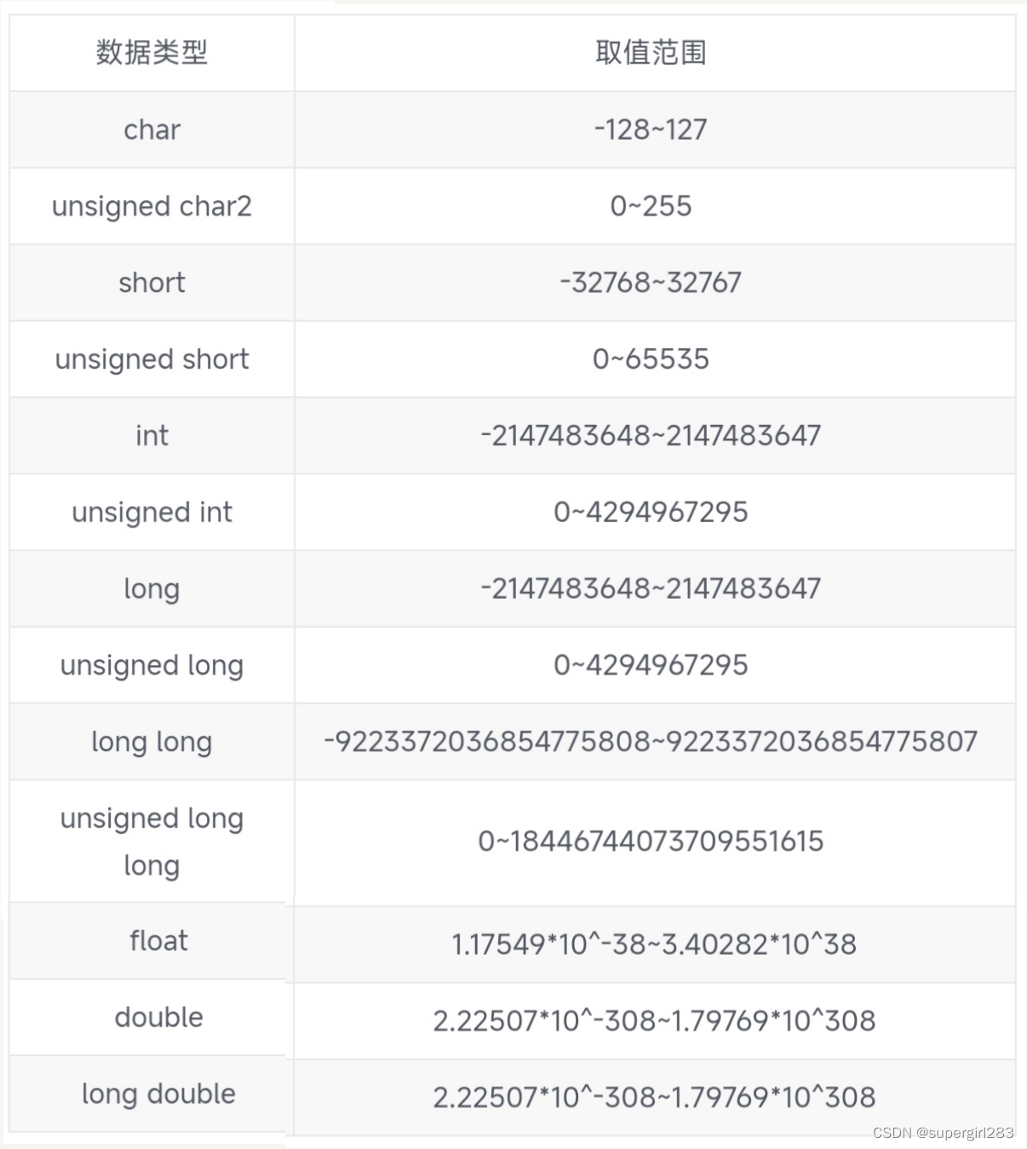1027x1149 pixels.
Task: Click the range starting with -9223372036854775808
Action: click(651, 742)
